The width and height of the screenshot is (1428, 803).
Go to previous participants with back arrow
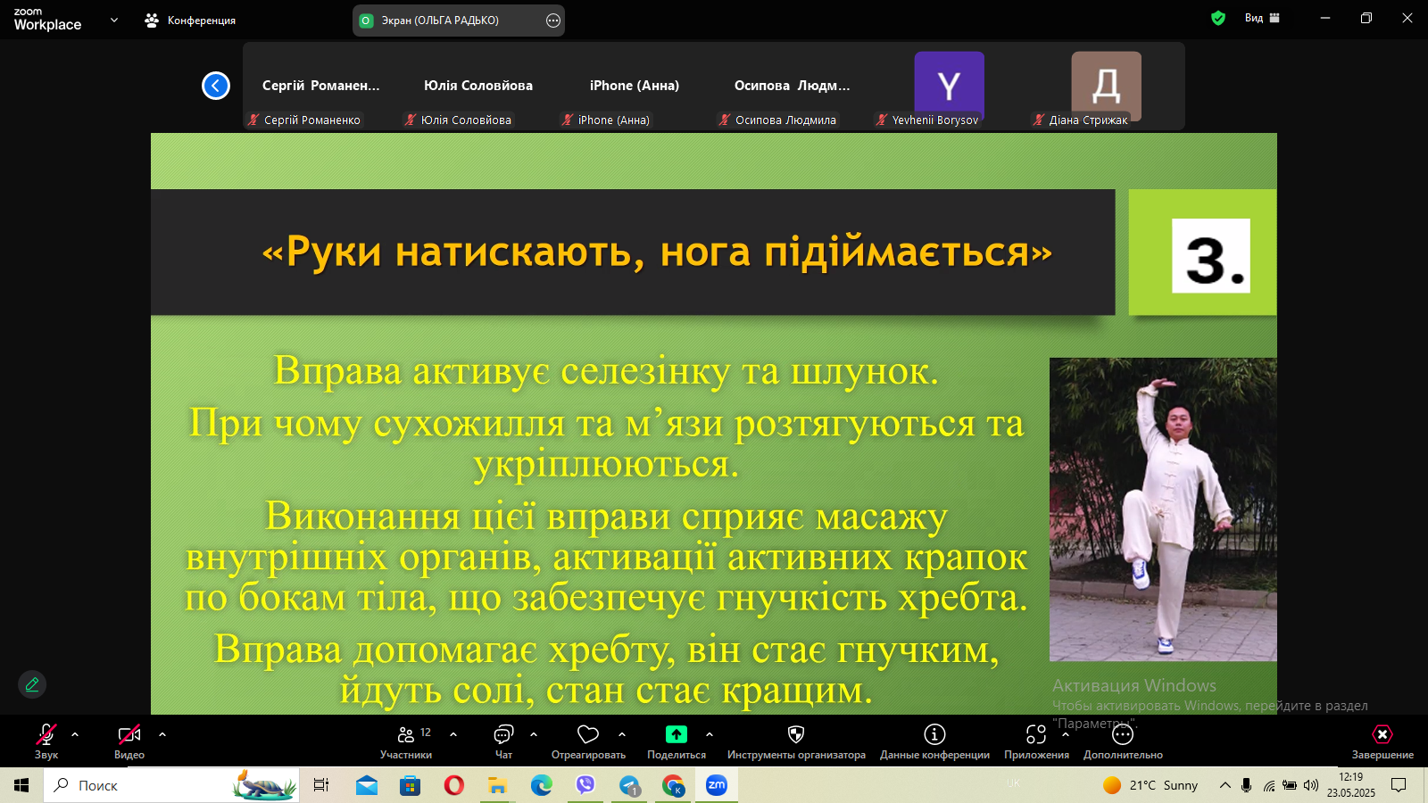(216, 86)
